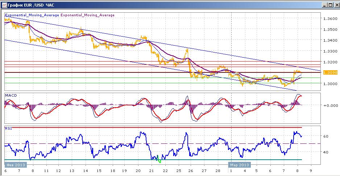Click the chart icon in the title bar
Viewport: 340px width, 176px height.
tap(4, 5)
